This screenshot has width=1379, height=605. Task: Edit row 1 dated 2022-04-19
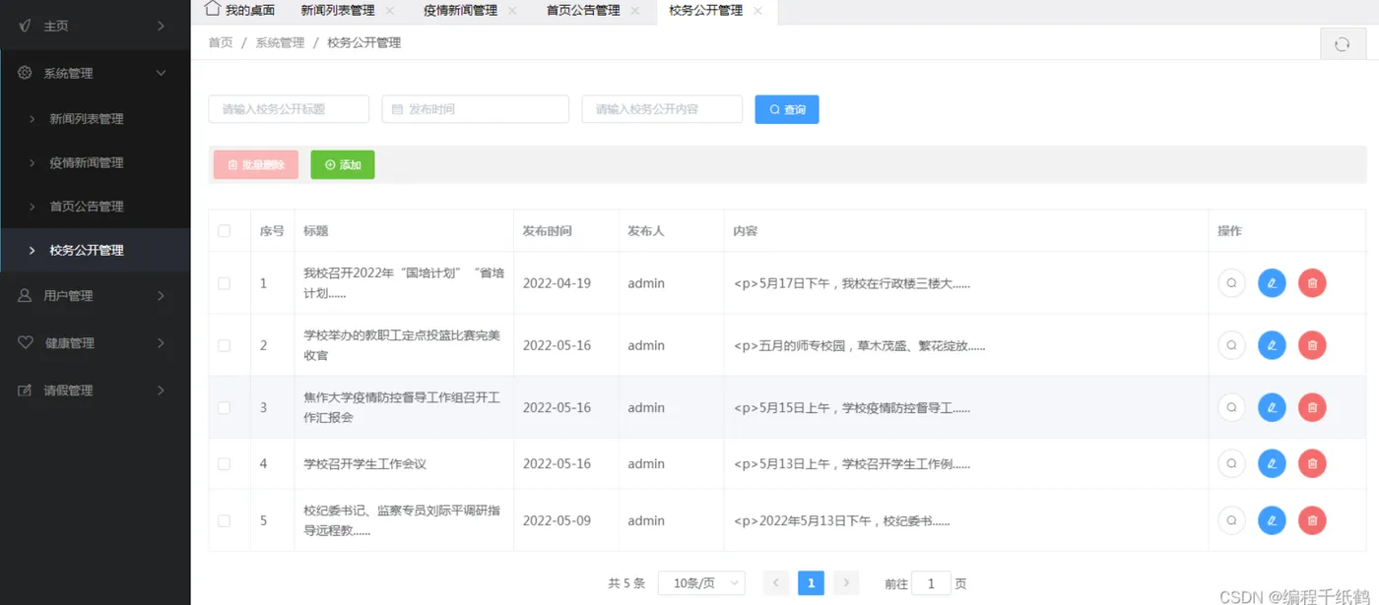[1272, 283]
